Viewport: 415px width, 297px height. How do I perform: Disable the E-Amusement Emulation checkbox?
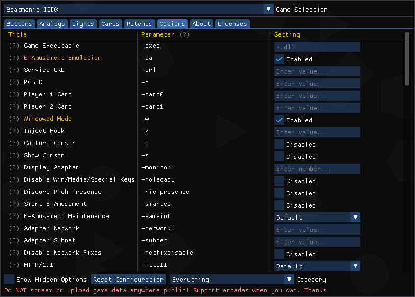click(279, 59)
